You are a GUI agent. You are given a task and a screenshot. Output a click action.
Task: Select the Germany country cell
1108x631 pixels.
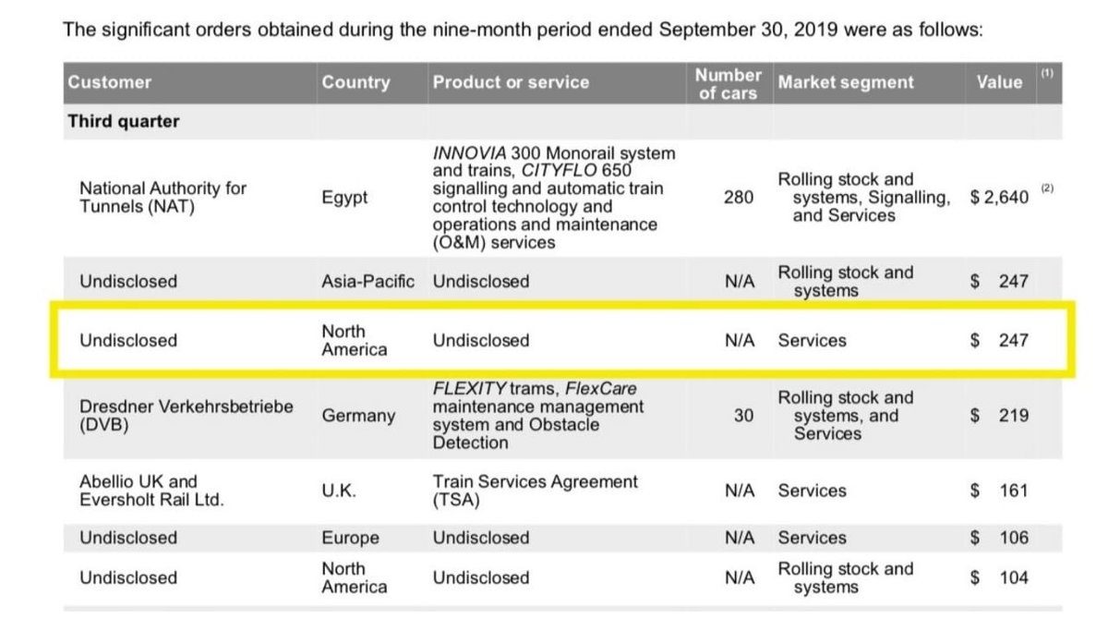358,416
